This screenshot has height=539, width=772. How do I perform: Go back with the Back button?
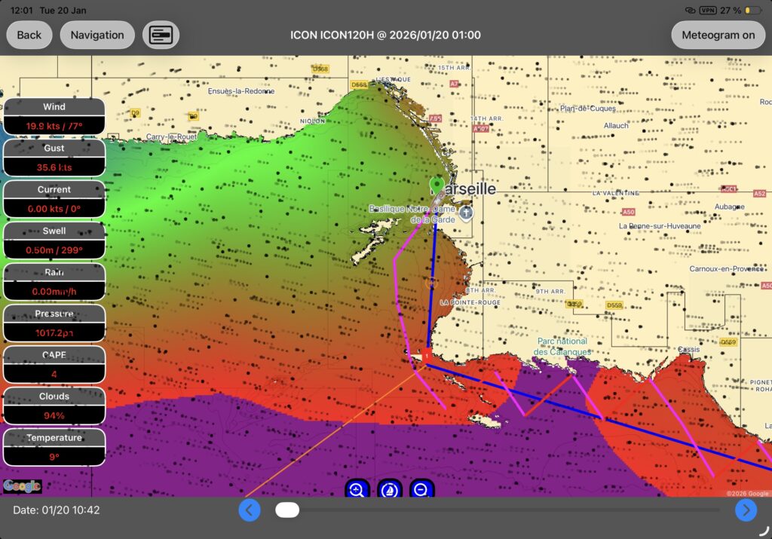coord(29,35)
